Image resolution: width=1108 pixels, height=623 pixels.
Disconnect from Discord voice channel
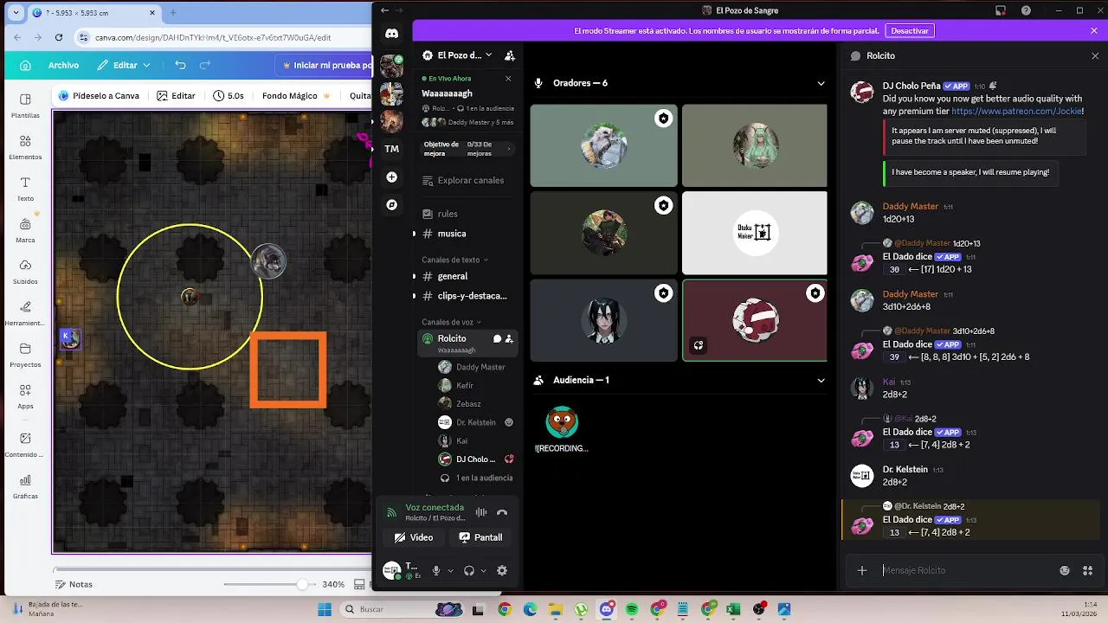tap(502, 512)
